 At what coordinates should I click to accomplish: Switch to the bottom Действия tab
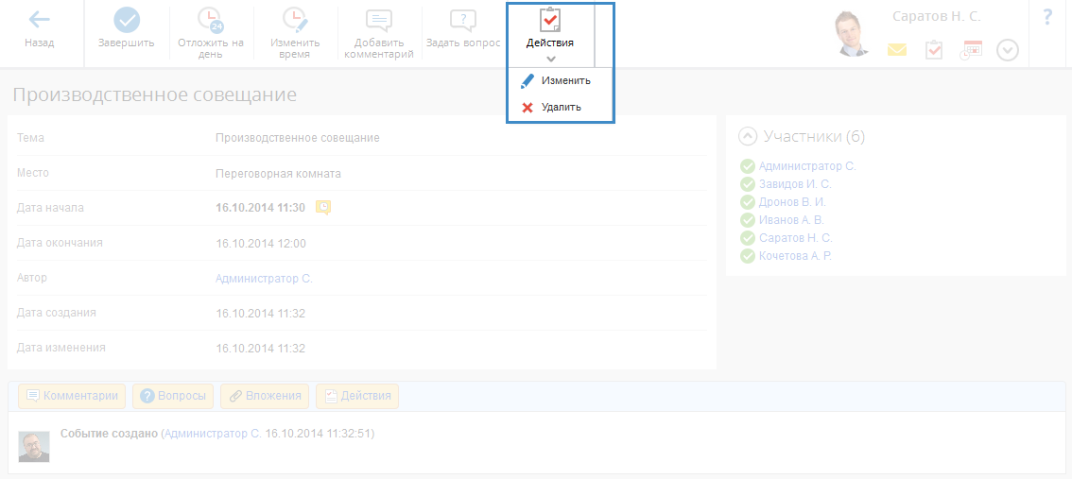(357, 396)
